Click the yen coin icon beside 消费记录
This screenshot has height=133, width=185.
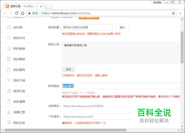coord(9,112)
